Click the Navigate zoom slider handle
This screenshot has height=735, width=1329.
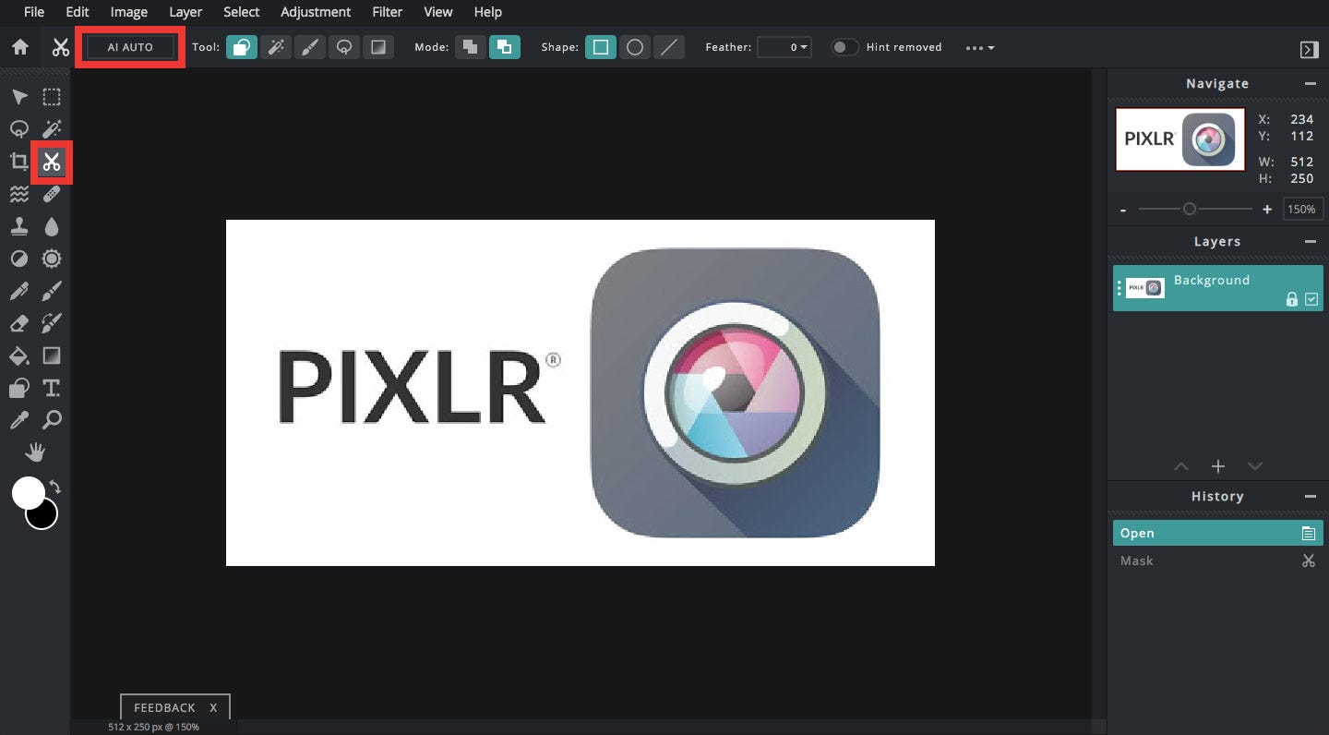(1190, 210)
